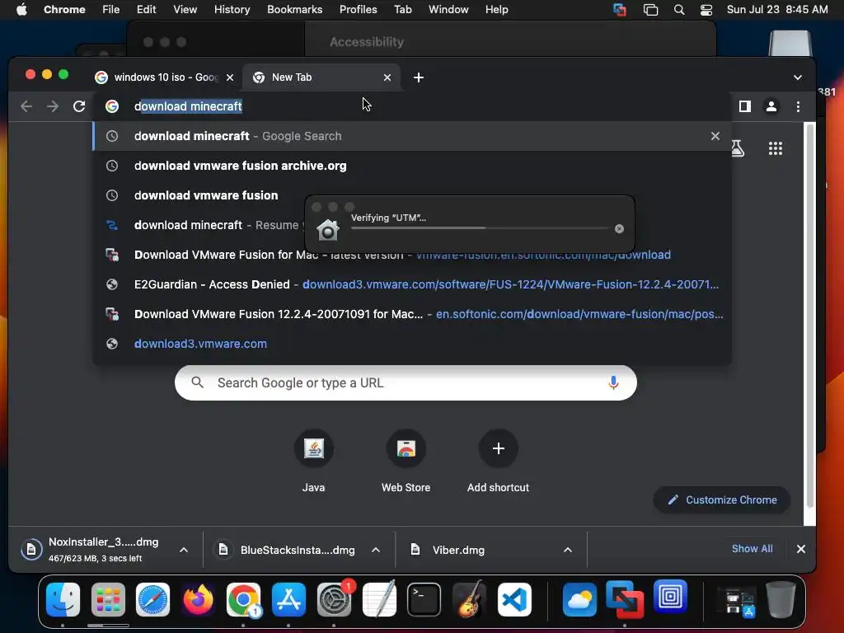Open the Web Store shortcut tile
The width and height of the screenshot is (844, 633).
[406, 461]
